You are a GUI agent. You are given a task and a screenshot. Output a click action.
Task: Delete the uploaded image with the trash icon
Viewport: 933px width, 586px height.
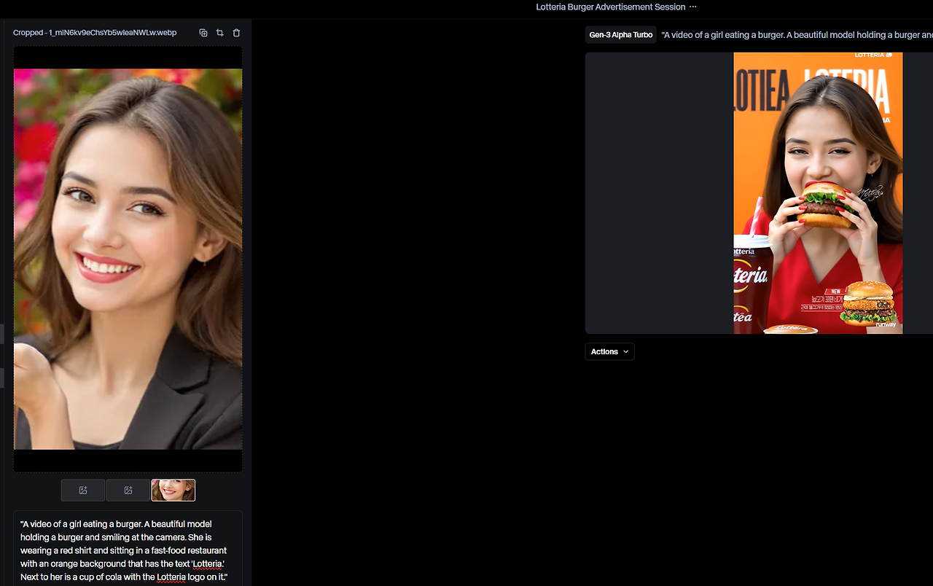[236, 33]
